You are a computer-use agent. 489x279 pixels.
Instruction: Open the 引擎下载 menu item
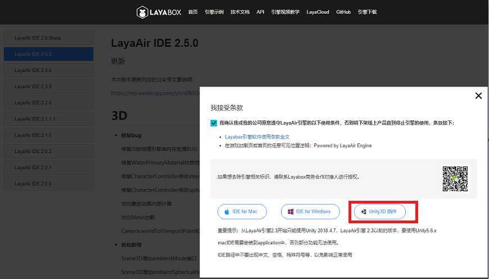point(367,12)
